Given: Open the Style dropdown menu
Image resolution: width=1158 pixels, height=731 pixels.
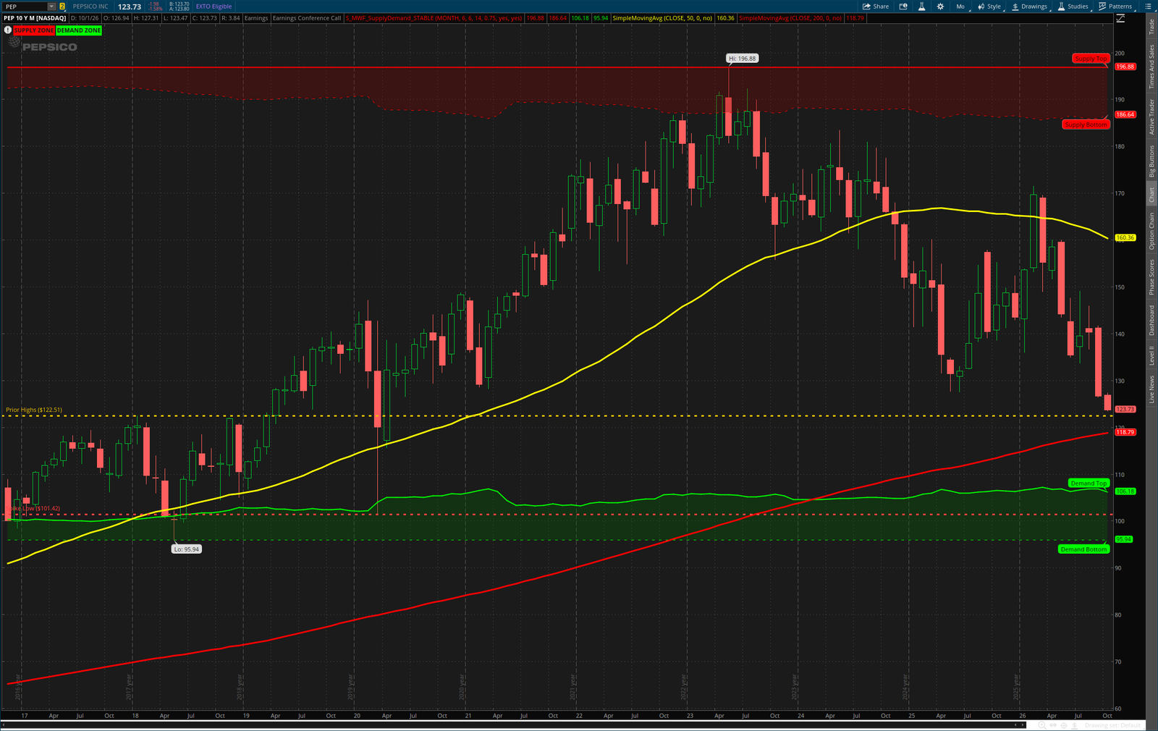Looking at the screenshot, I should click(989, 7).
